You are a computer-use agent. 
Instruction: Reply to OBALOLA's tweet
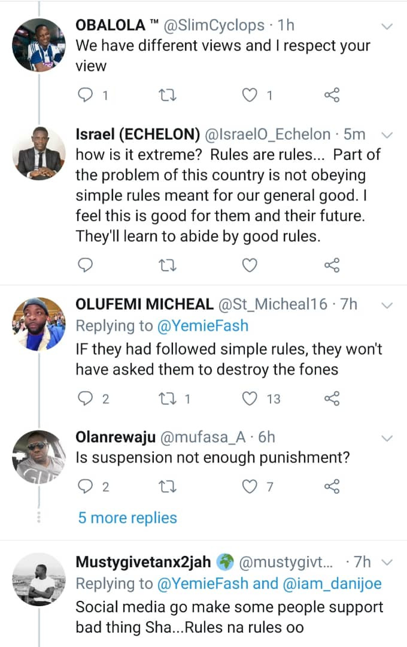[87, 95]
